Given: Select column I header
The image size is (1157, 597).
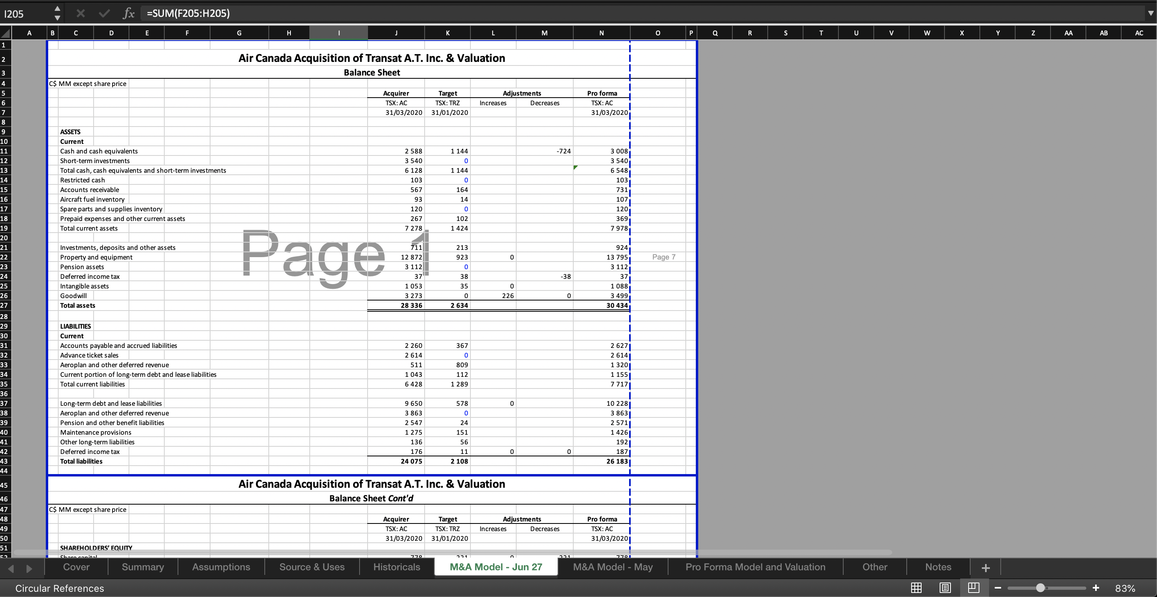Looking at the screenshot, I should click(x=339, y=33).
